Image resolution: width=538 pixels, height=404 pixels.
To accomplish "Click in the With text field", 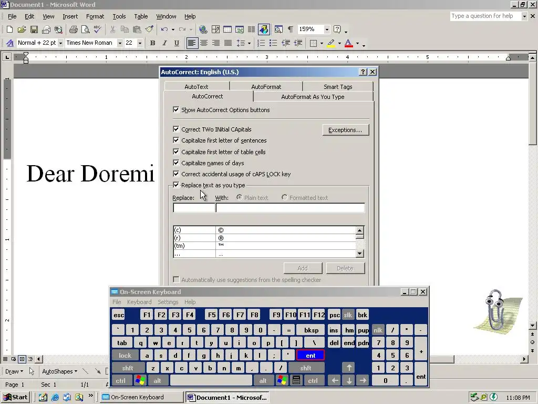I will (290, 207).
